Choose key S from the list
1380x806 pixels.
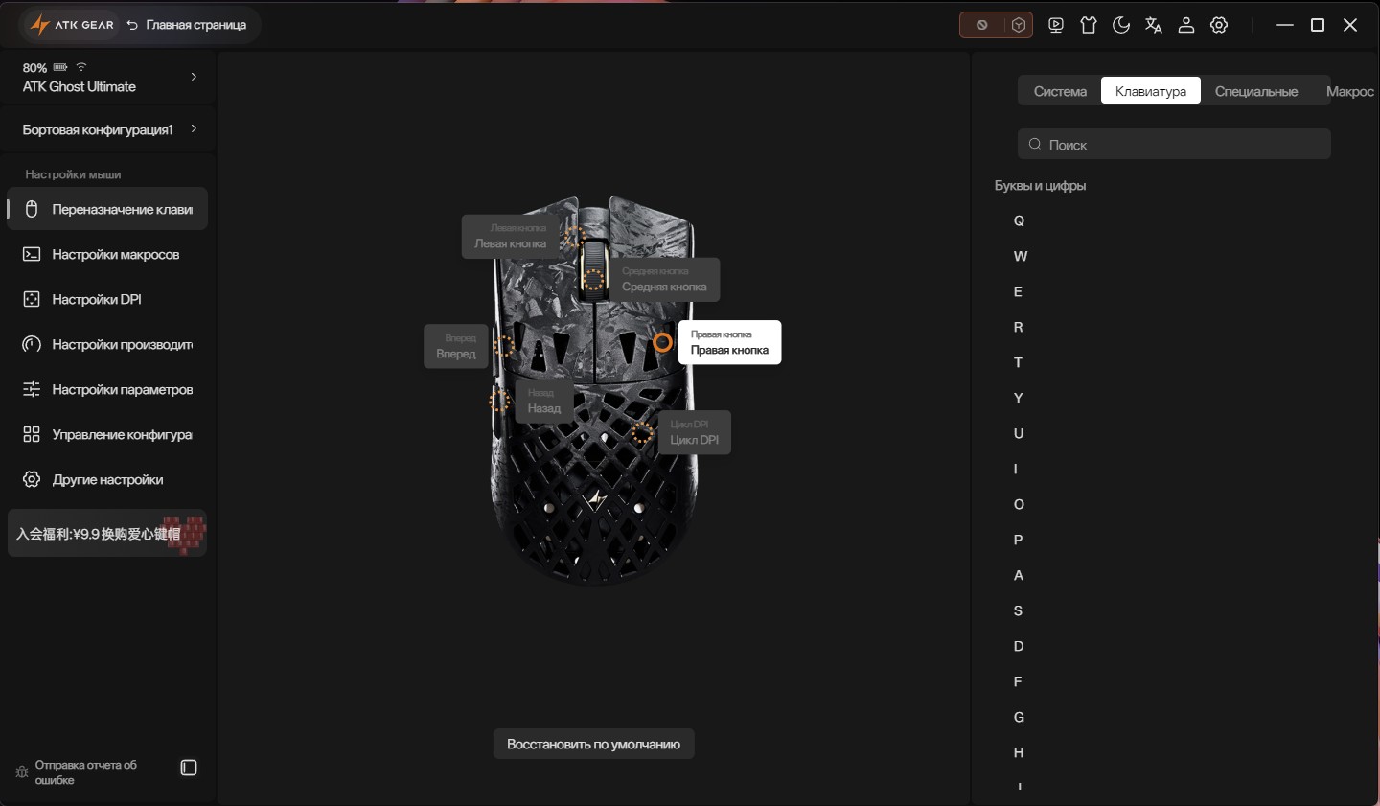click(x=1018, y=610)
